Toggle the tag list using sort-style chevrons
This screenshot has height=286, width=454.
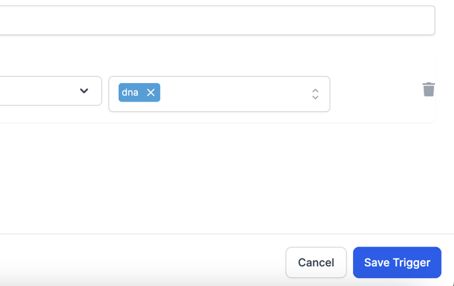click(315, 94)
